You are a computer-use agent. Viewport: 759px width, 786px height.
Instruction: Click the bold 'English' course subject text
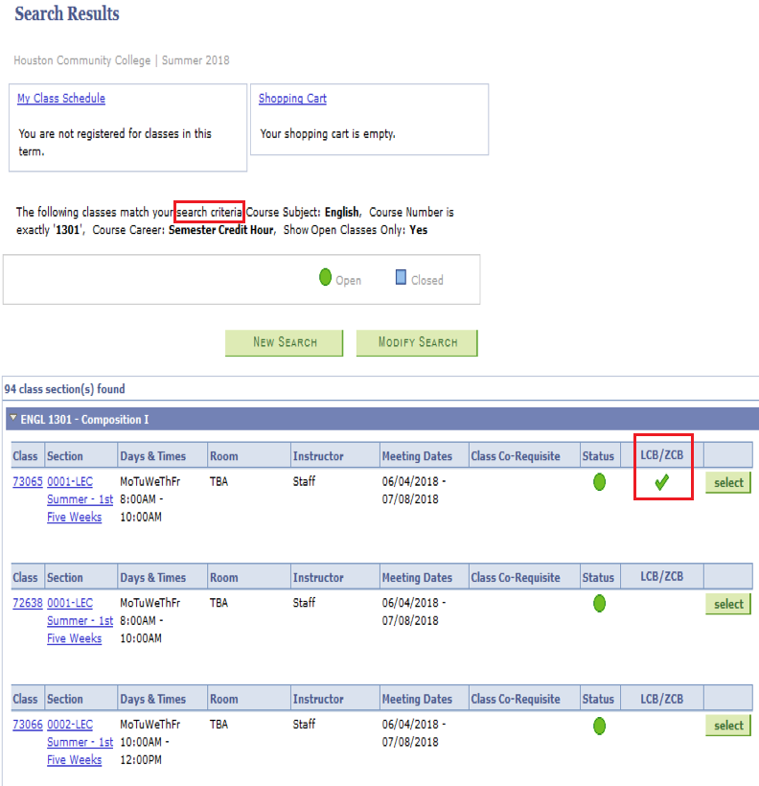342,212
